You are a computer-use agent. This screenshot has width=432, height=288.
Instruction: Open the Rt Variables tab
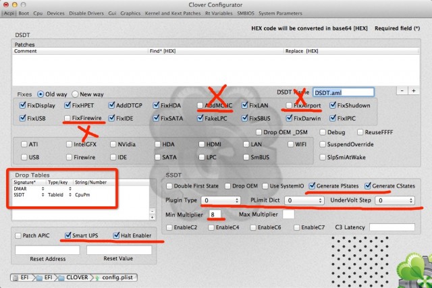pos(219,13)
